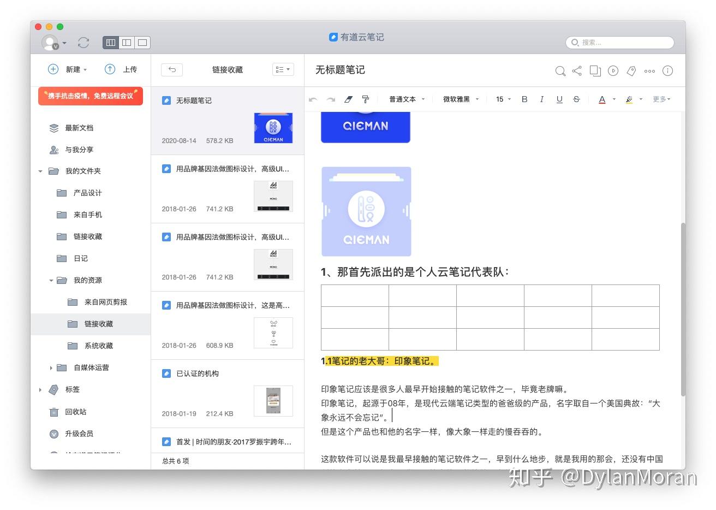The image size is (716, 510).
Task: Open the highlight color dropdown arrow
Action: [x=641, y=99]
